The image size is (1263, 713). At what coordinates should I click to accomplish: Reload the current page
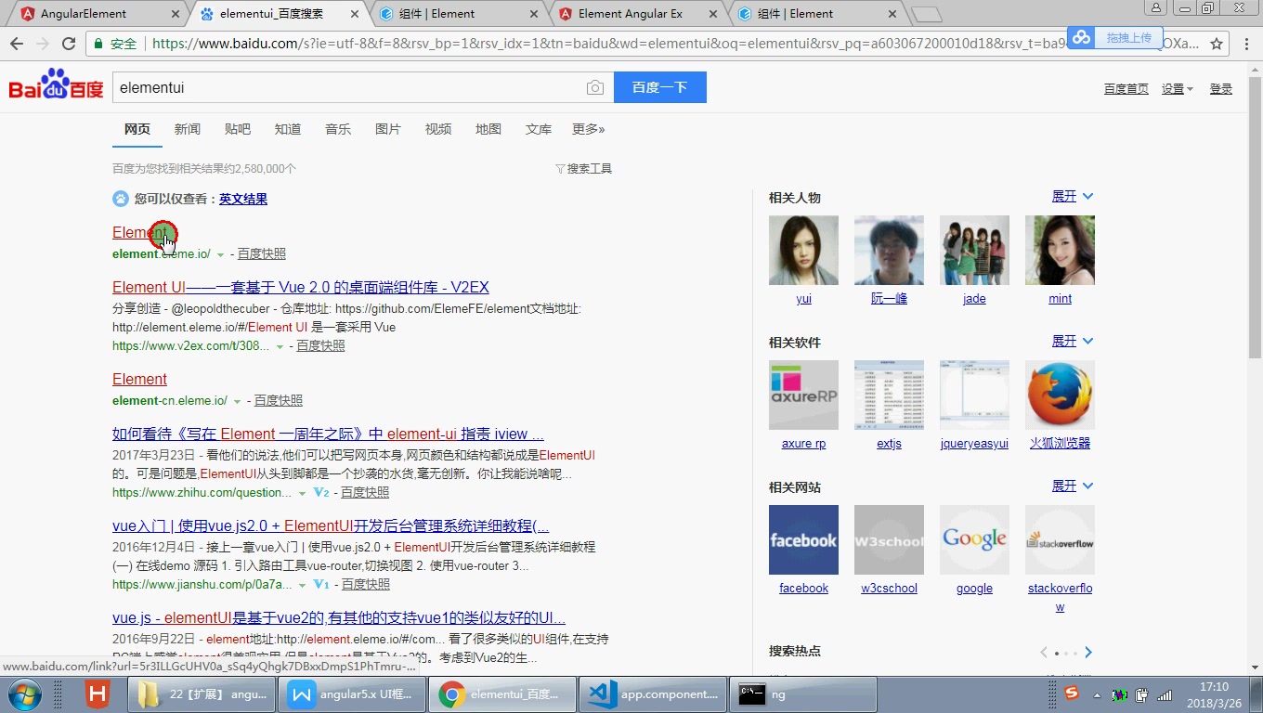click(69, 42)
